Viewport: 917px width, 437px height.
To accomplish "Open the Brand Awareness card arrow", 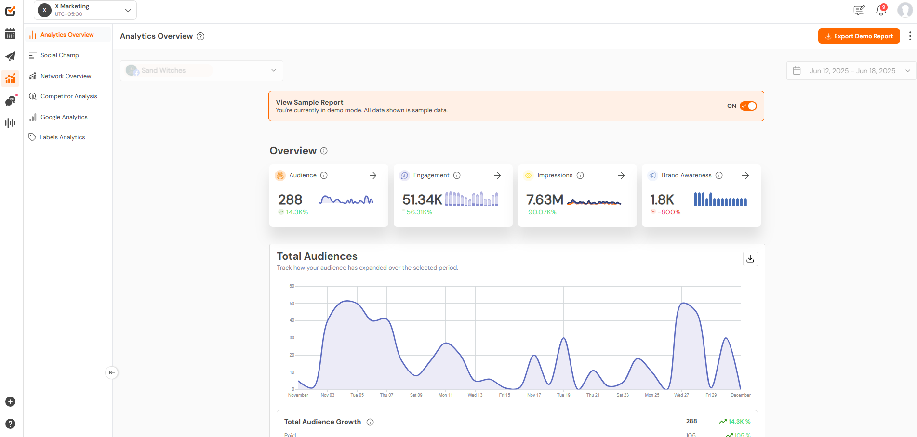I will 745,176.
